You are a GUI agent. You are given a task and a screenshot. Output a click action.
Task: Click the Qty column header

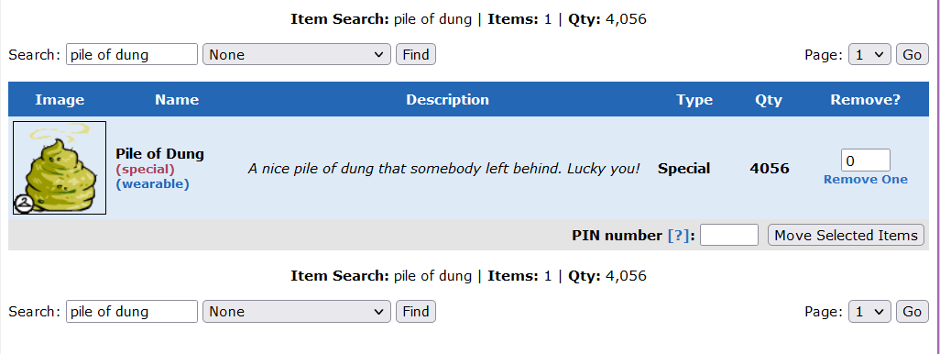pyautogui.click(x=769, y=100)
